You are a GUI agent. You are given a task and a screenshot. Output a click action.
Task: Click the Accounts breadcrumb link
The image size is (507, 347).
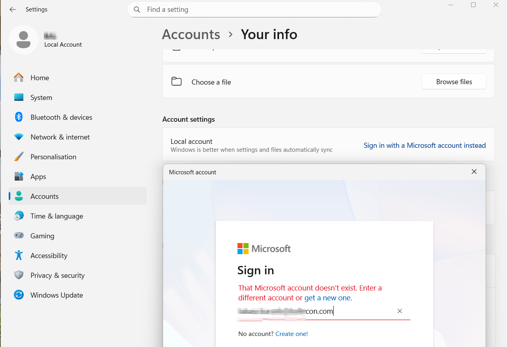click(x=191, y=34)
